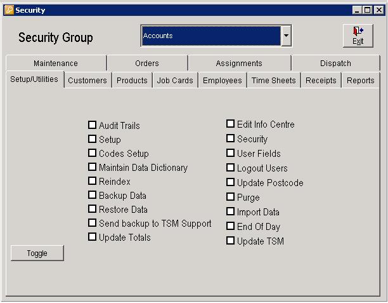388x303 pixels.
Task: Select the Accounts combo box field
Action: click(210, 36)
